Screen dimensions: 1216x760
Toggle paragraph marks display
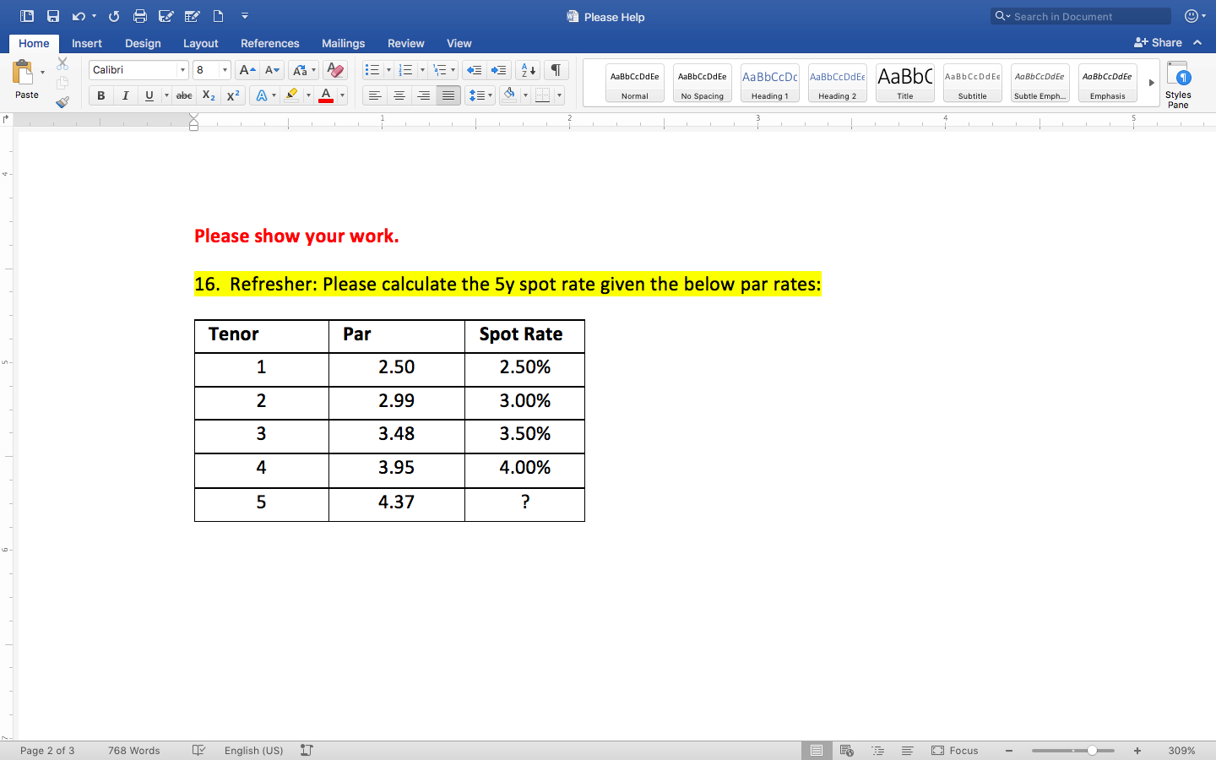tap(556, 70)
